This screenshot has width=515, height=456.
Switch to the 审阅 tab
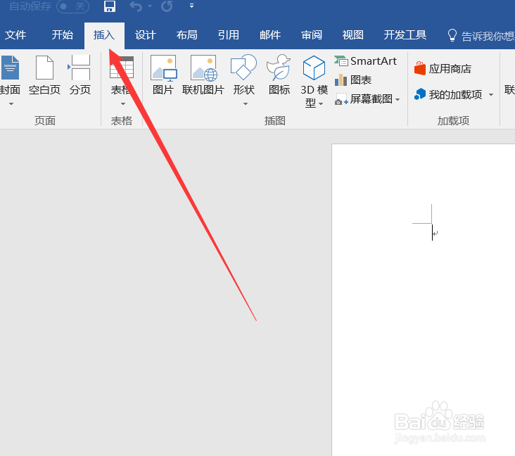coord(312,34)
